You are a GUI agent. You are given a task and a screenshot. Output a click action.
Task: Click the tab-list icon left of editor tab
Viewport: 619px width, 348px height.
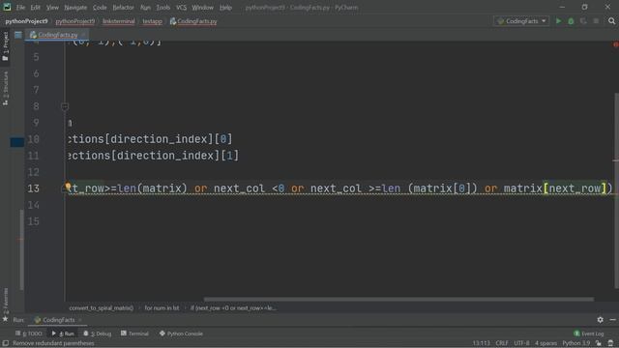(x=17, y=35)
